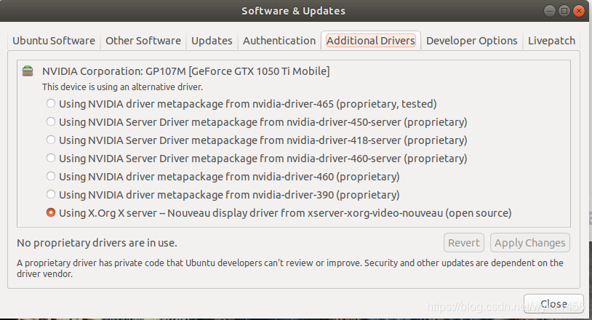Select nvidia-driver-465 proprietary tested option
Image resolution: width=592 pixels, height=320 pixels.
coord(51,103)
